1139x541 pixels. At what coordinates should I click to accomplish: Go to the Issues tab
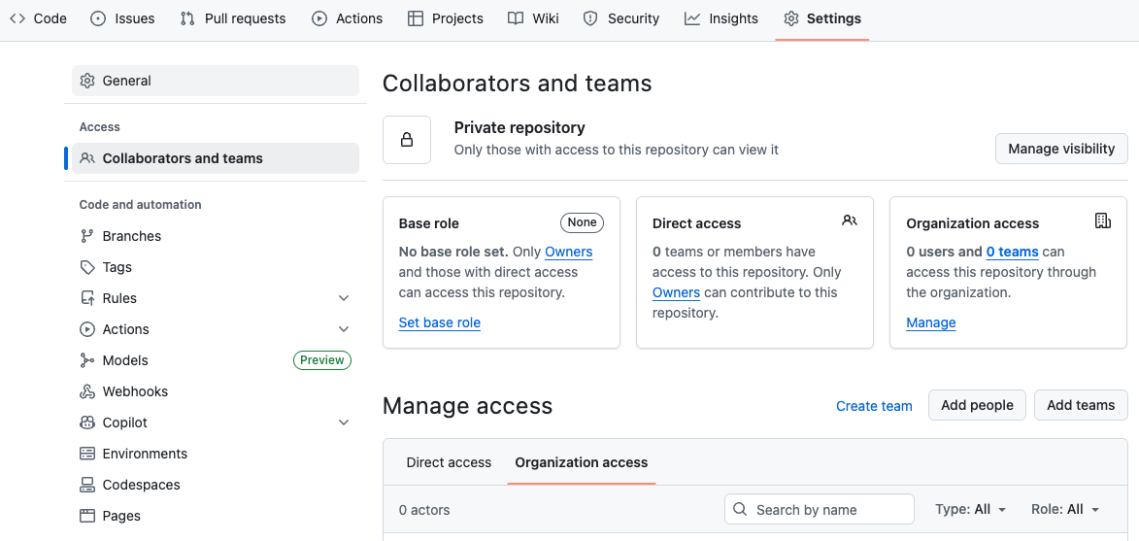click(122, 18)
